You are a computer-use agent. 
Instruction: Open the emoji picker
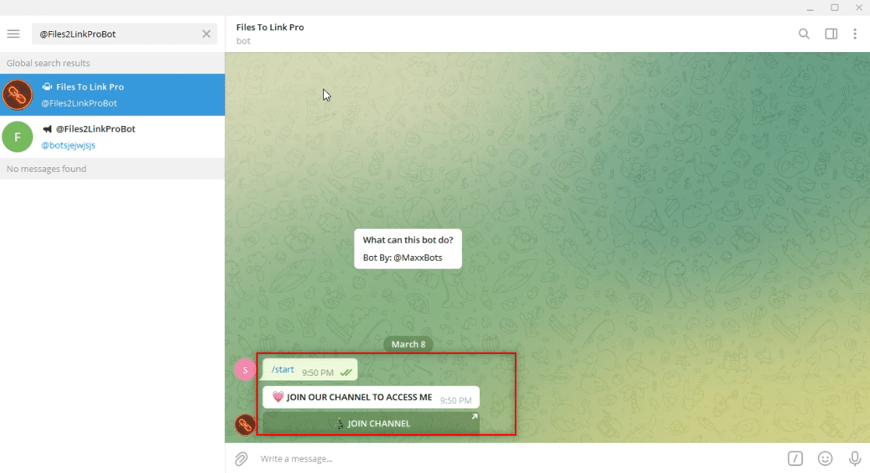(825, 458)
